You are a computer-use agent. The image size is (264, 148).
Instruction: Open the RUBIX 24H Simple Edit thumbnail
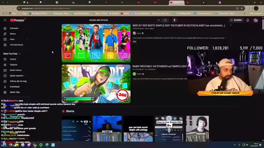96,84
